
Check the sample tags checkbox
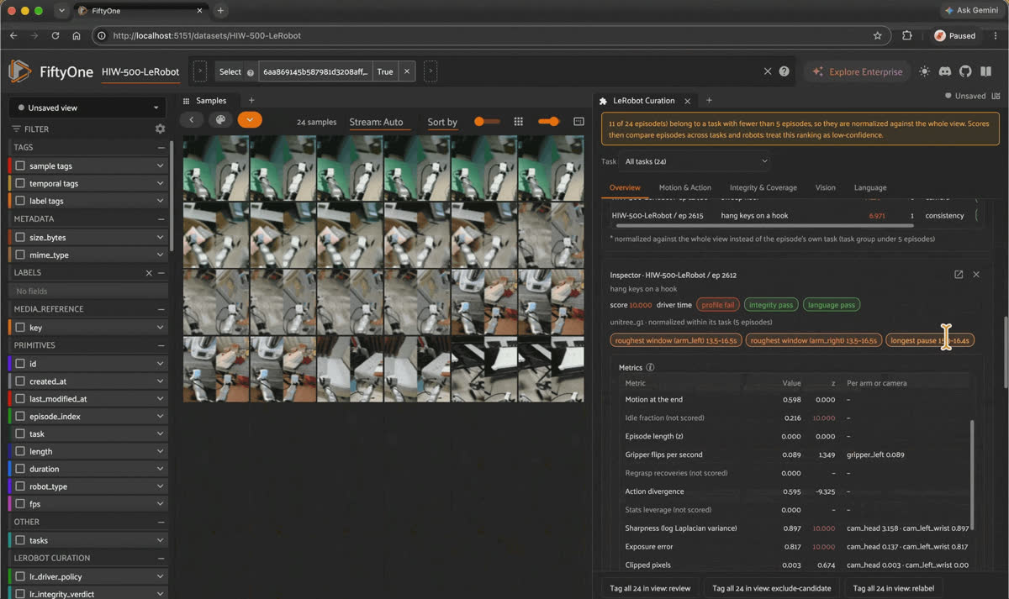coord(21,166)
